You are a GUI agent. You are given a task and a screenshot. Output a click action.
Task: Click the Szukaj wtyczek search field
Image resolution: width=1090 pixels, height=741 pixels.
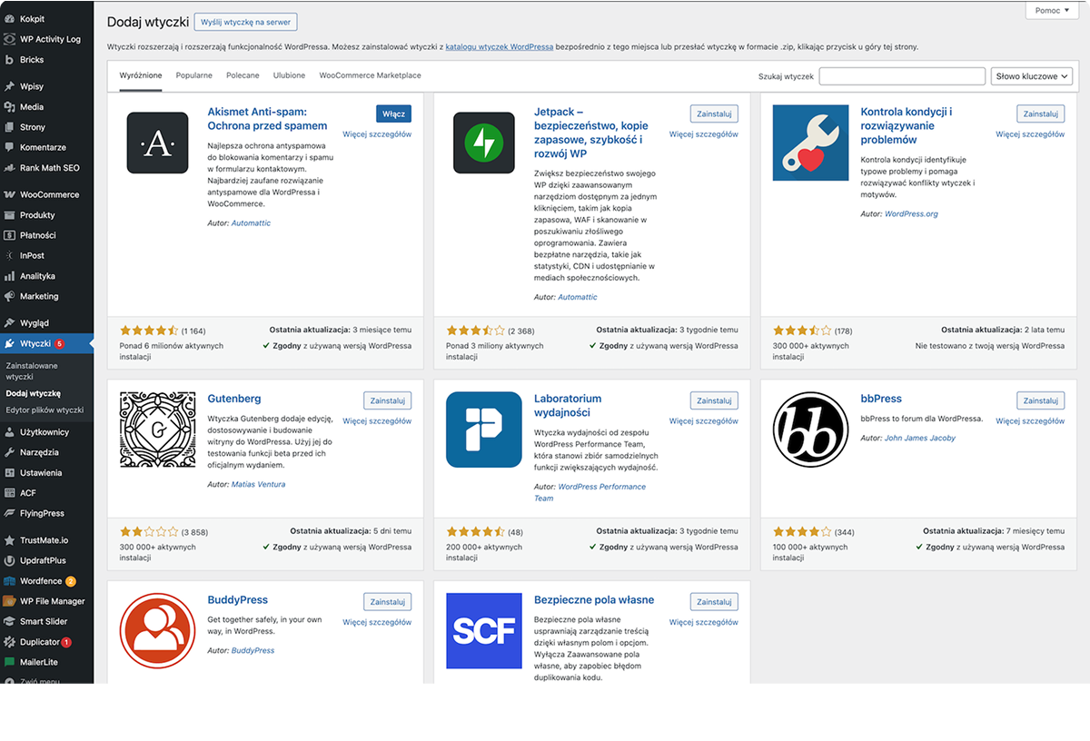[901, 76]
